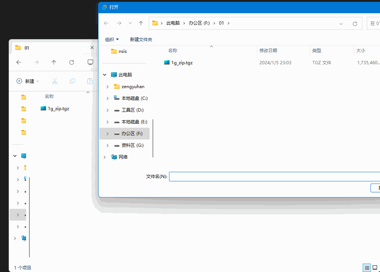Expand 本地磁盘 (C:) node
Screen dimensions: 380x272
[x=107, y=98]
